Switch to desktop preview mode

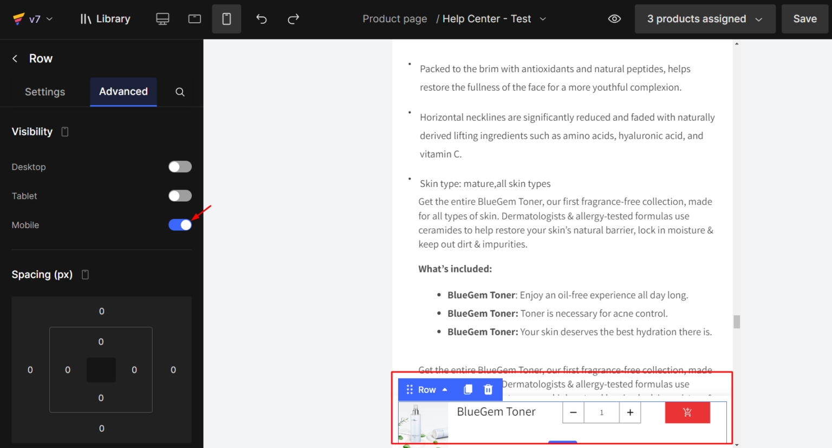[162, 18]
